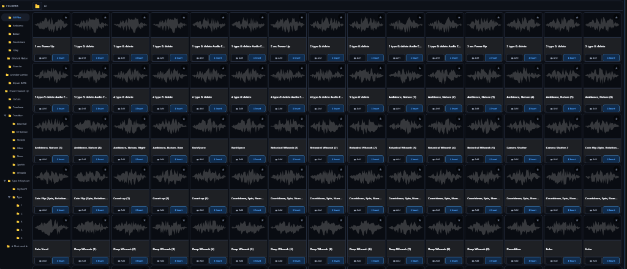The height and width of the screenshot is (269, 627).
Task: Click the folder icon numbered 1 under Type
Action: coord(18,205)
